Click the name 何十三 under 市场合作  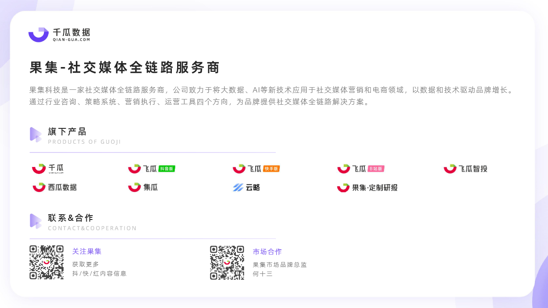pos(263,274)
